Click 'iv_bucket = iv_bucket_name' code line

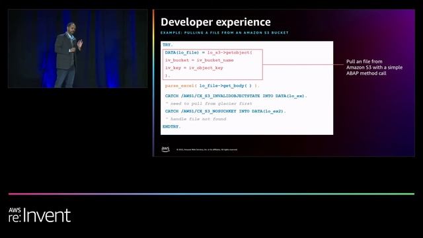coord(200,60)
